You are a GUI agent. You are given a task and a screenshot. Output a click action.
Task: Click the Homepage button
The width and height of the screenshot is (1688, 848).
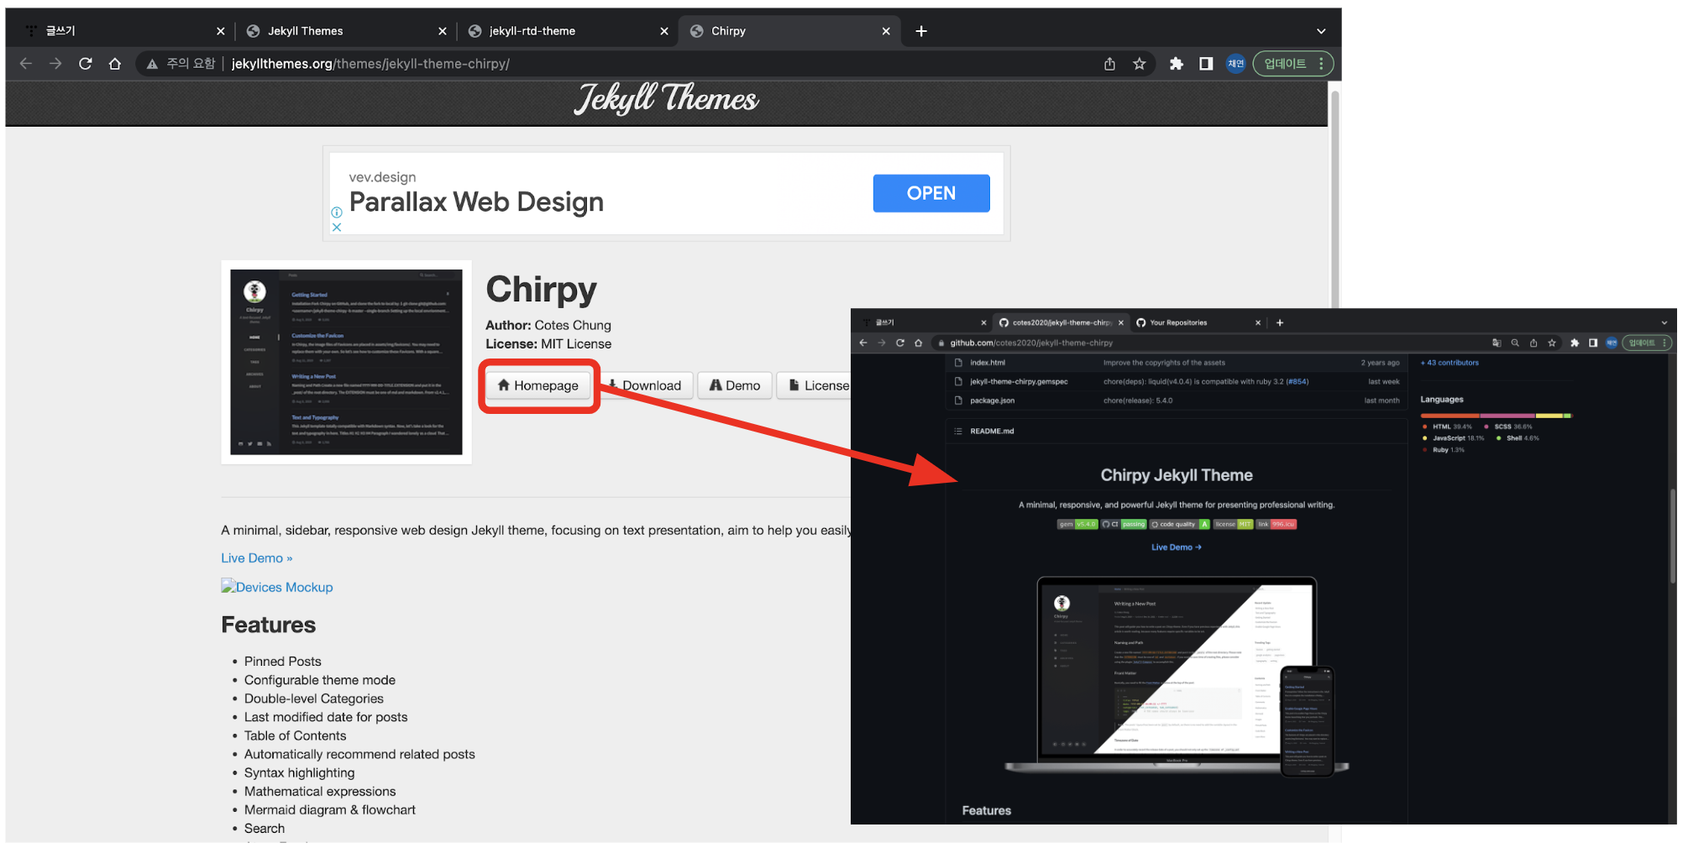(x=538, y=385)
